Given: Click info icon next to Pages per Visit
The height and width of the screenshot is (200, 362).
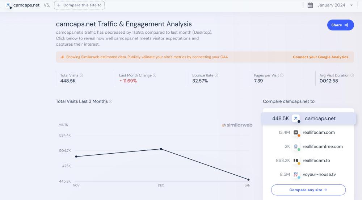Looking at the screenshot, I should click(x=282, y=75).
